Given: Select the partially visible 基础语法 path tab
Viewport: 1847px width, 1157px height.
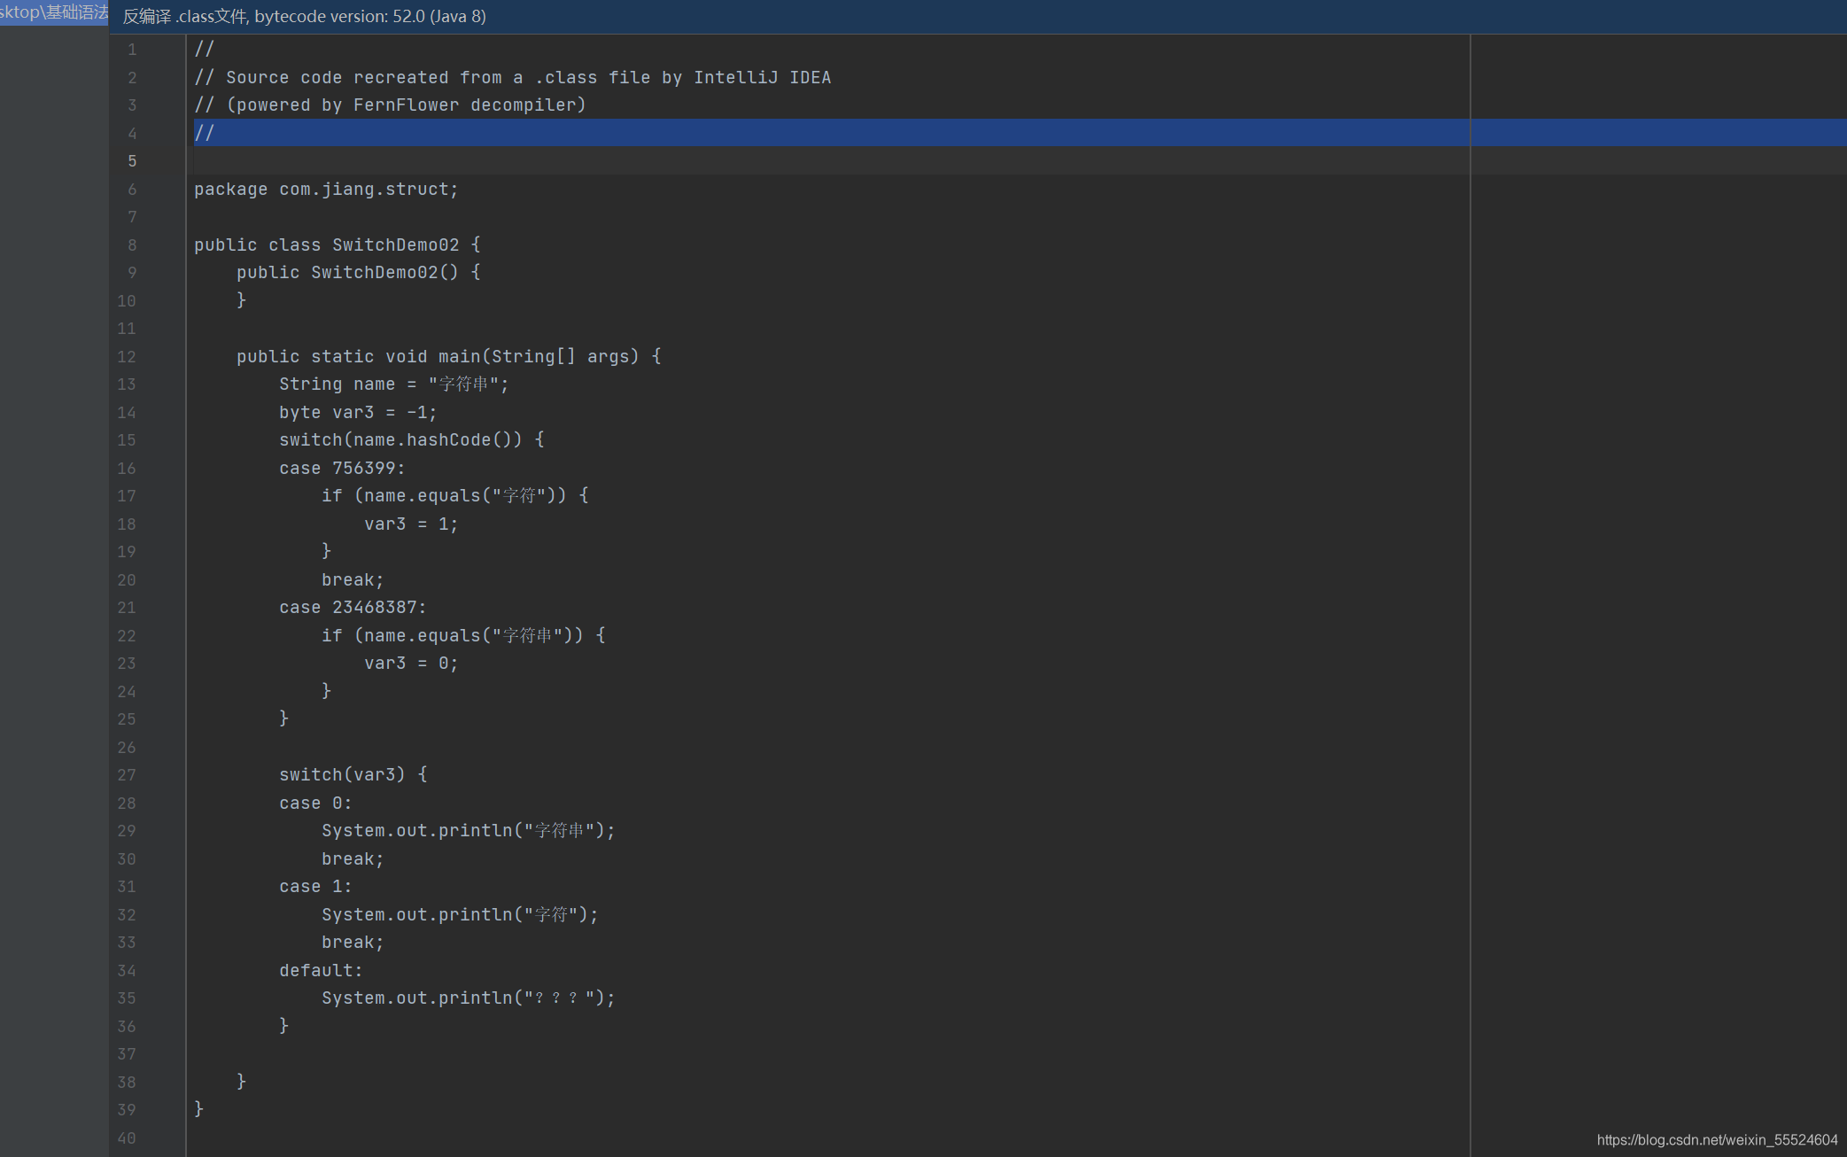Looking at the screenshot, I should tap(54, 12).
